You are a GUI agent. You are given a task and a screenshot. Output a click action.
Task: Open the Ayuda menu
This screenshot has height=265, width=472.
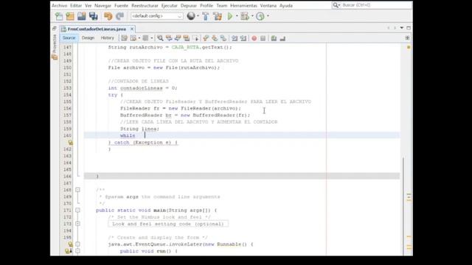[286, 5]
